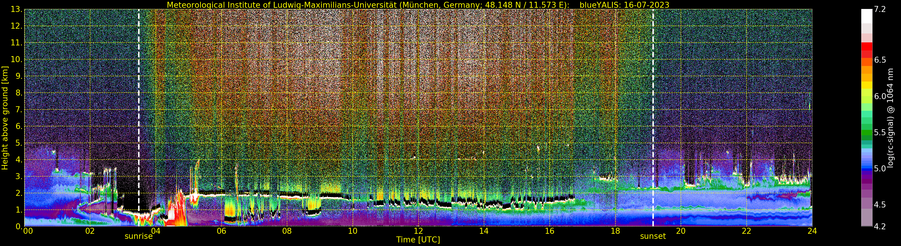
Task: Click the time axis tick label 14
Action: pyautogui.click(x=484, y=231)
